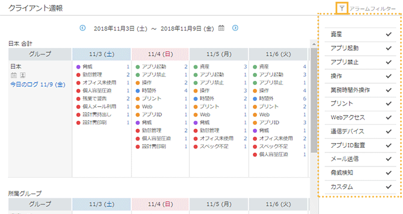This screenshot has height=214, width=403.
Task: Click vertical scrollbar thumb of table
Action: [x=314, y=100]
